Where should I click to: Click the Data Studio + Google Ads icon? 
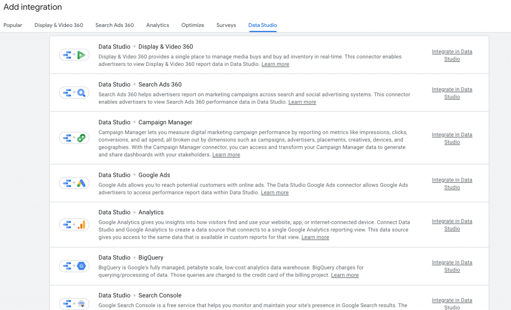pyautogui.click(x=74, y=183)
